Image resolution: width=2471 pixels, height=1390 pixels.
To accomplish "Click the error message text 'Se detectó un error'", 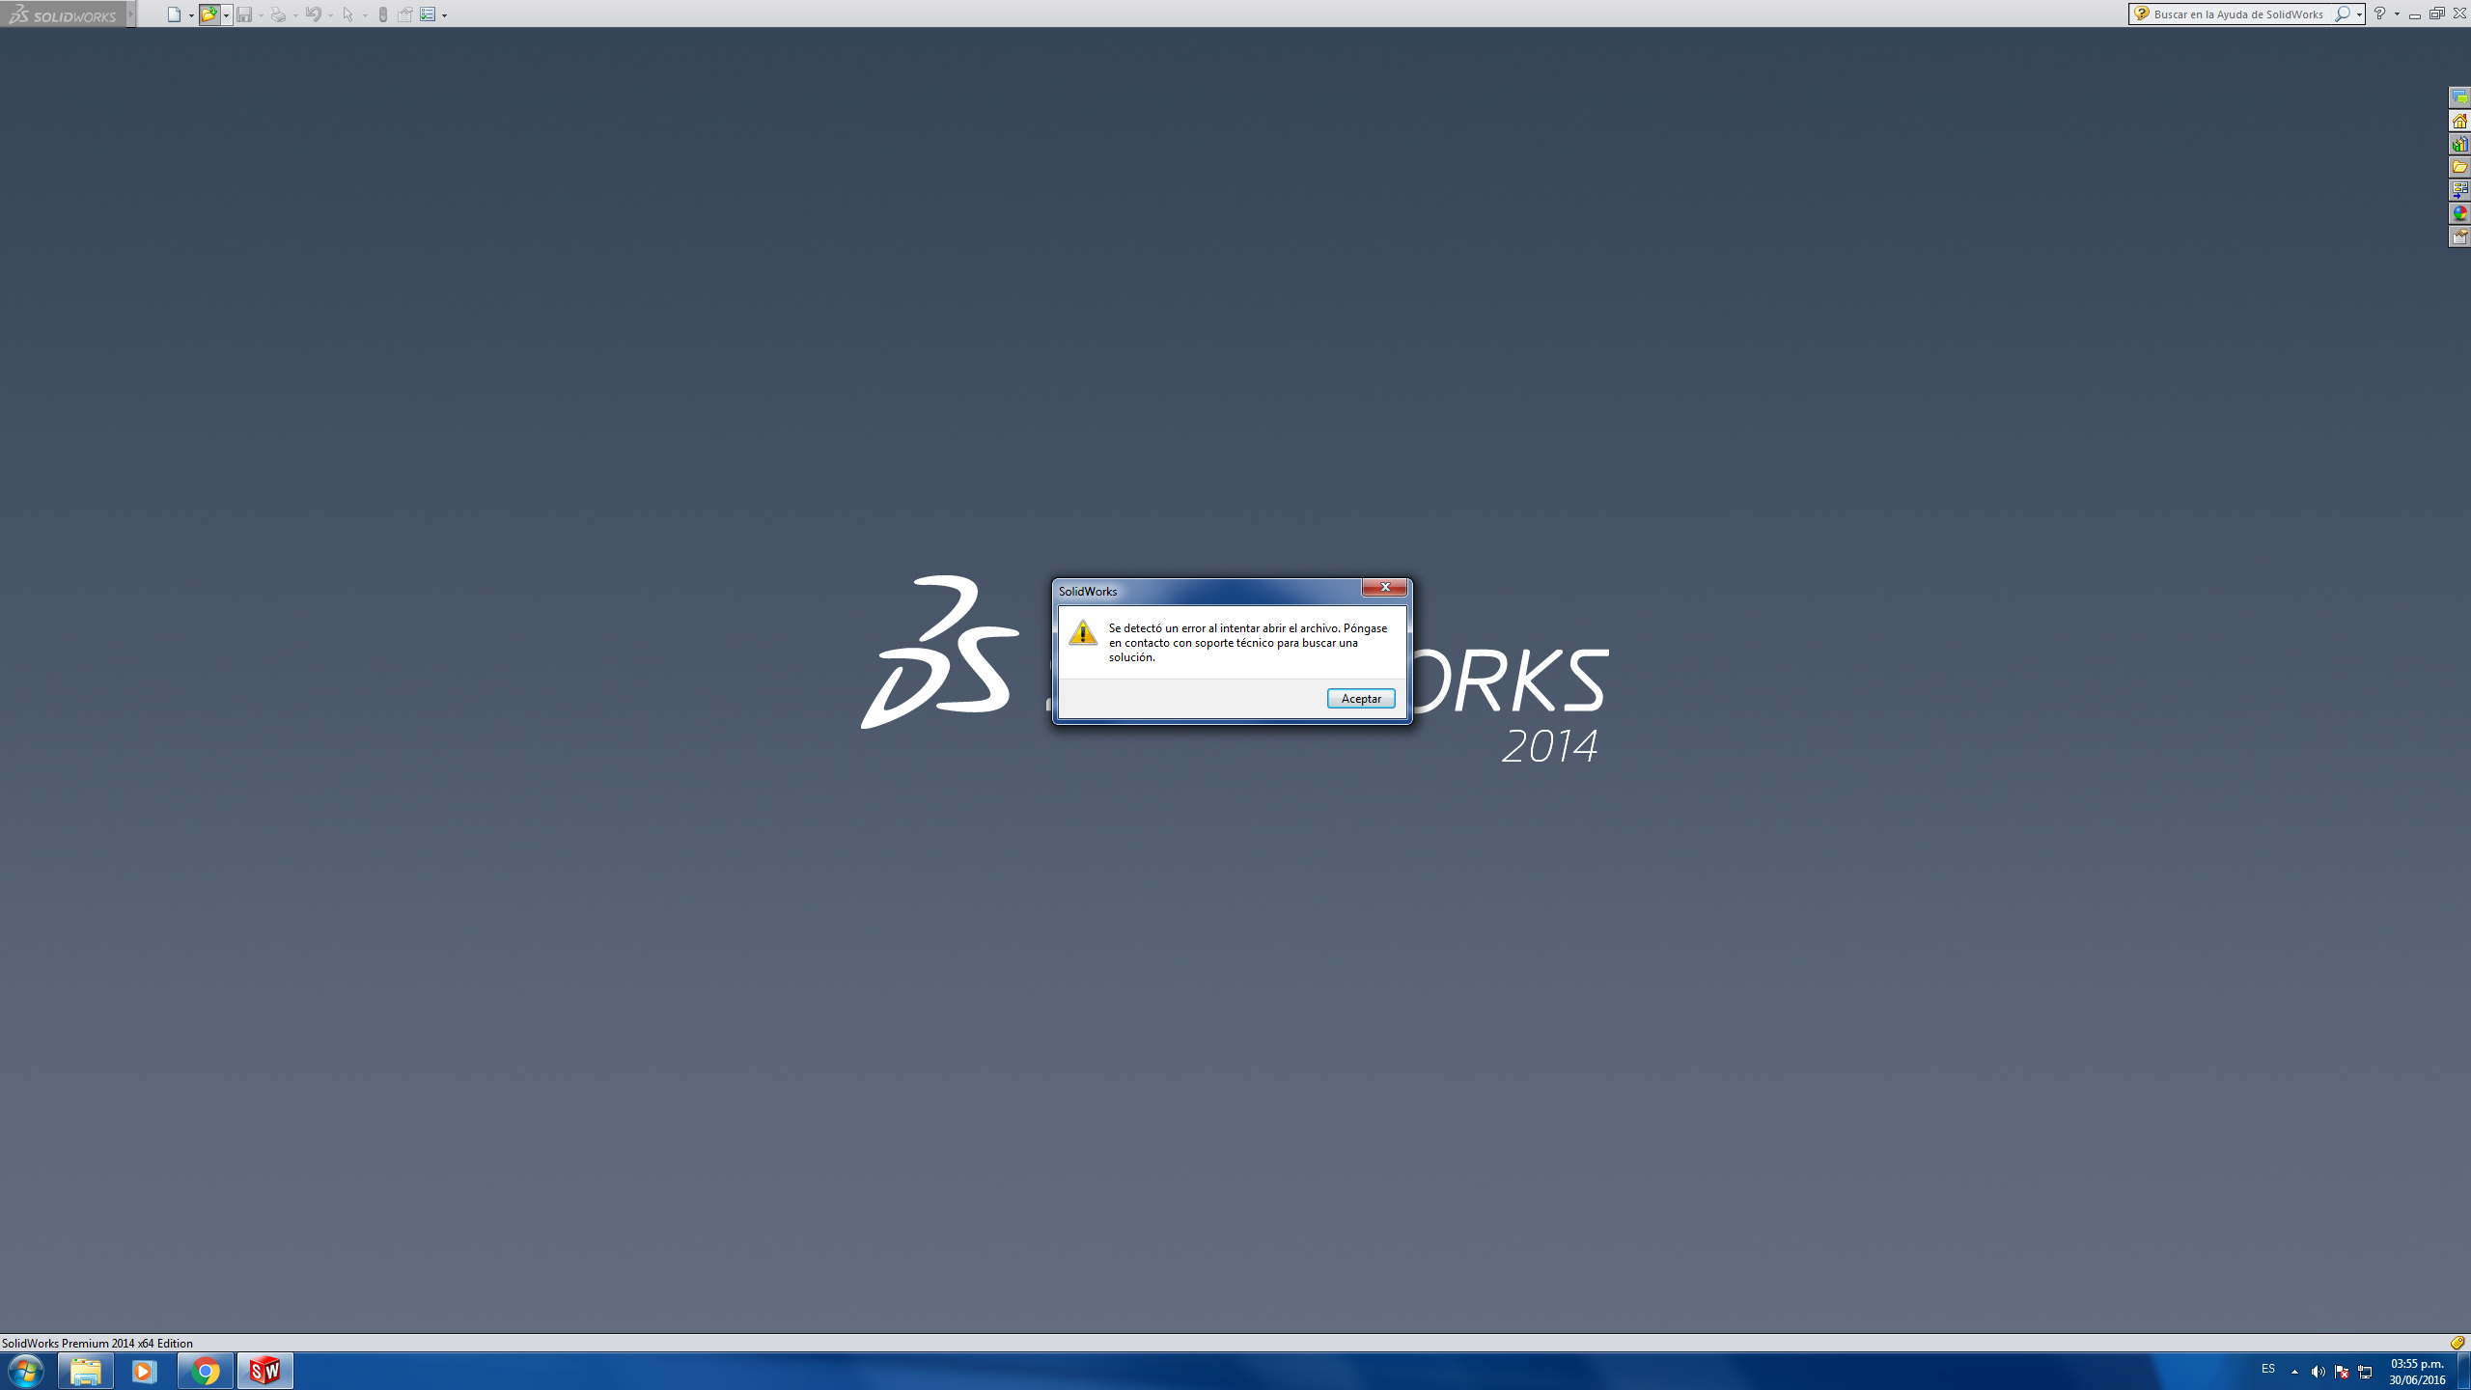I will coord(1248,643).
